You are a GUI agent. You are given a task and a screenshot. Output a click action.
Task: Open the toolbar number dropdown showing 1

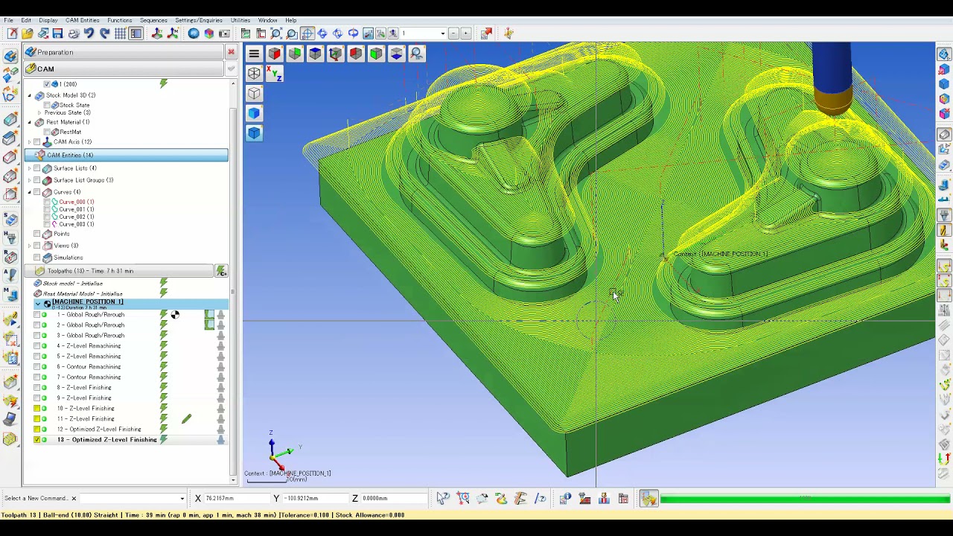point(442,33)
